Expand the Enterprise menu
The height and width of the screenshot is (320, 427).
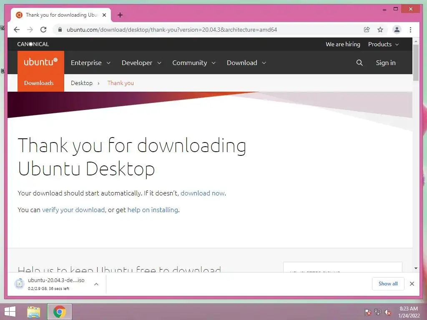click(90, 63)
